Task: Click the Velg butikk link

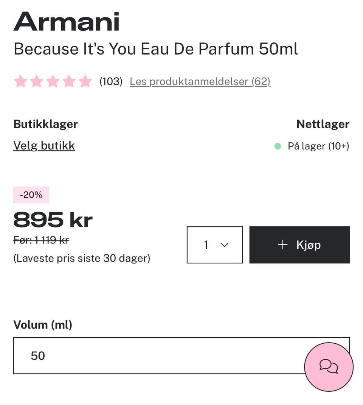Action: 44,146
